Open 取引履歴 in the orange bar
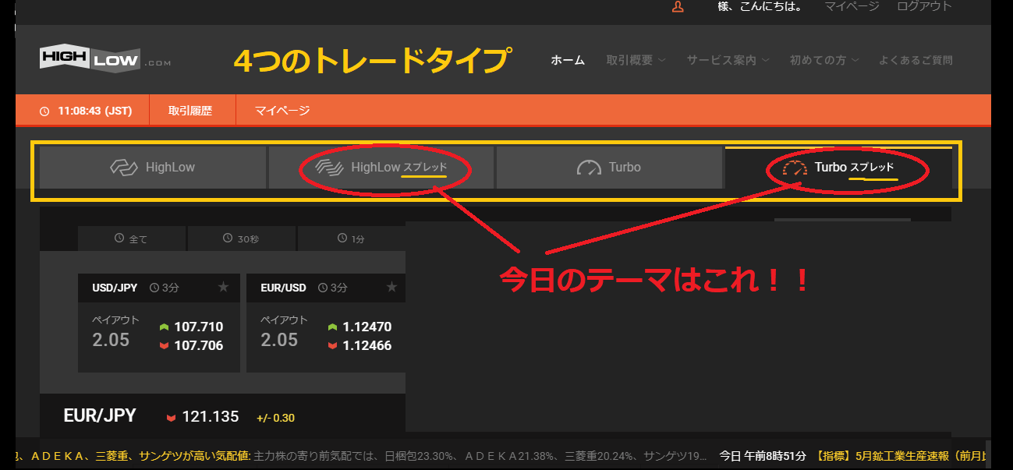Screen dimensions: 1013x470 (x=190, y=111)
